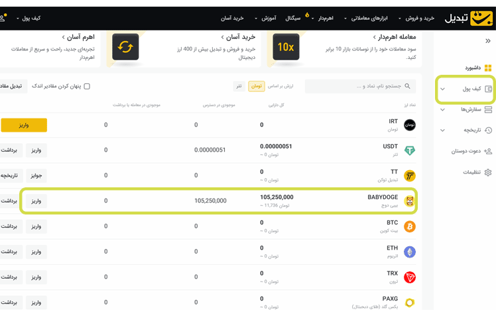Expand the سفارش‌ها sidebar section

pos(443,110)
